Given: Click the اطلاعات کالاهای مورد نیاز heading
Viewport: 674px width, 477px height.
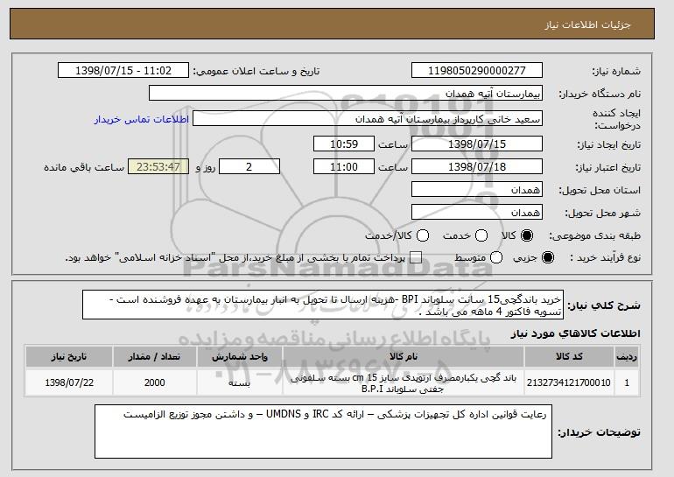Looking at the screenshot, I should point(575,333).
